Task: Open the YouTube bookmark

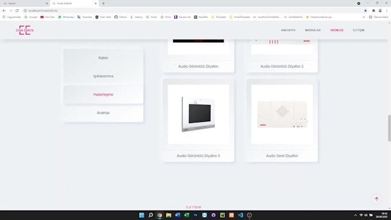Action: (x=48, y=17)
